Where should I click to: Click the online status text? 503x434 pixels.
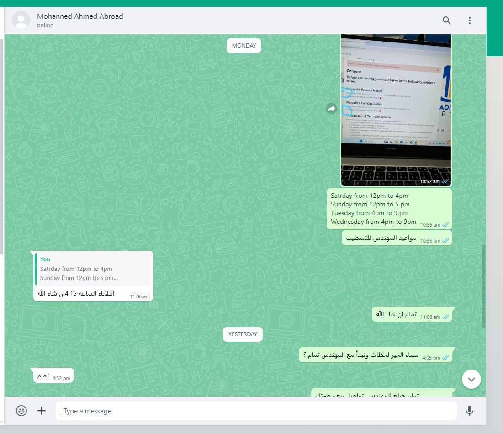tap(45, 25)
